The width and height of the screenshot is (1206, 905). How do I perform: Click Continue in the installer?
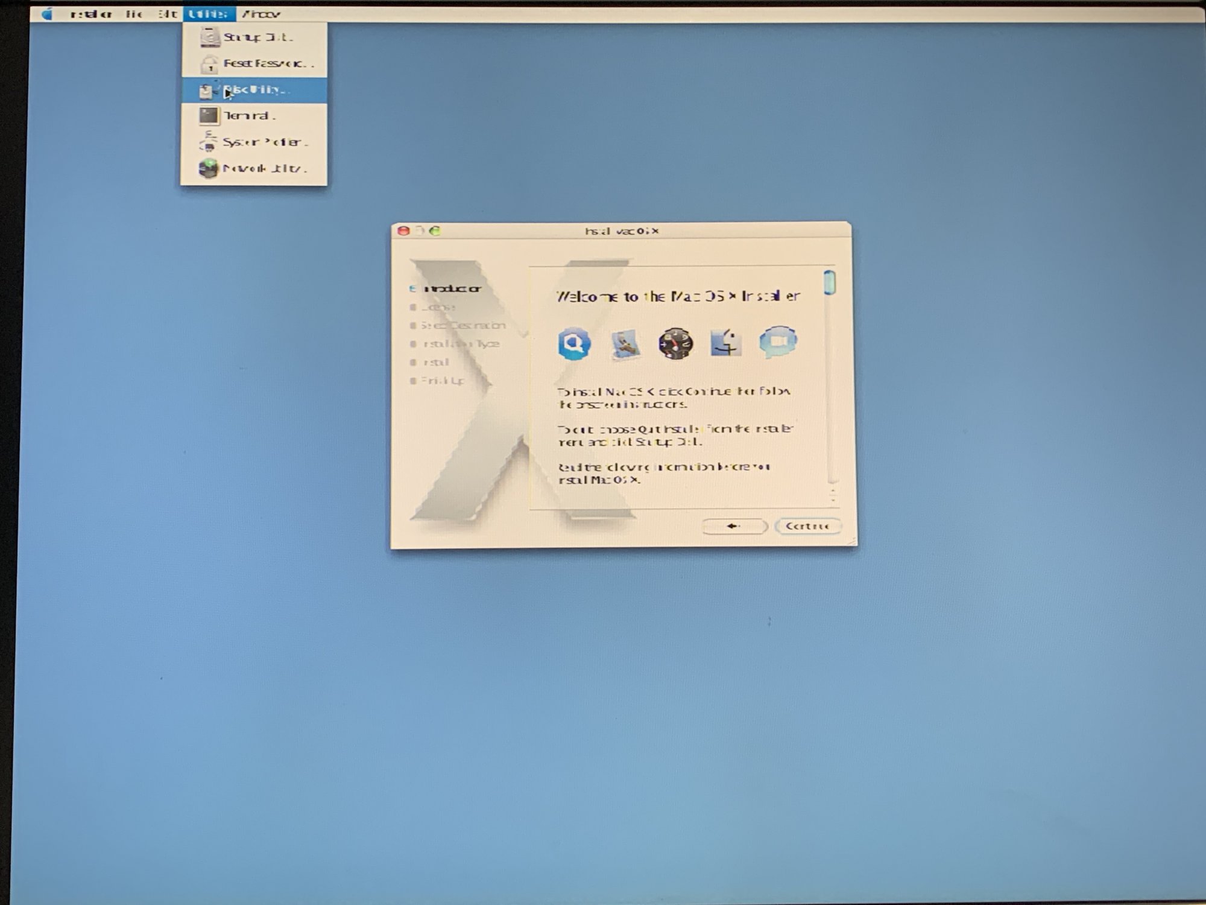click(x=807, y=526)
